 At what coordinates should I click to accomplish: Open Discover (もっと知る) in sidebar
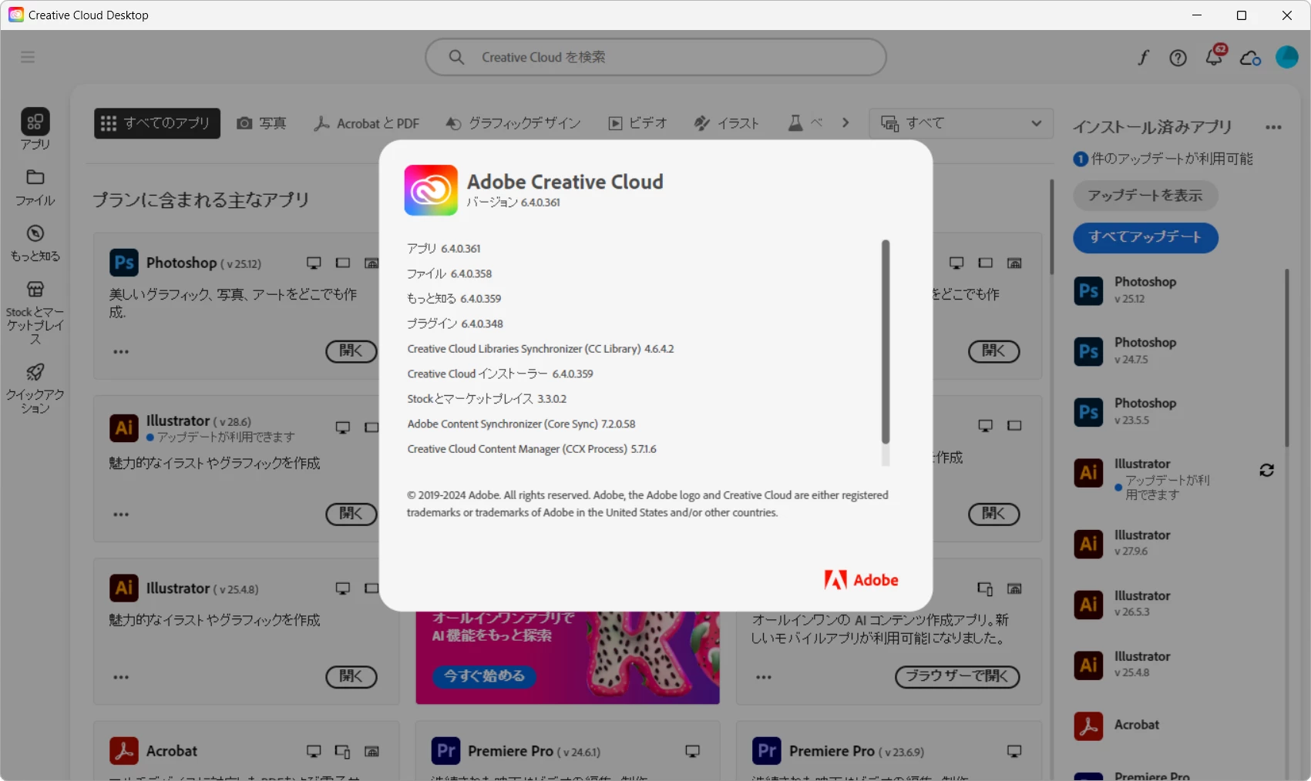click(x=35, y=243)
